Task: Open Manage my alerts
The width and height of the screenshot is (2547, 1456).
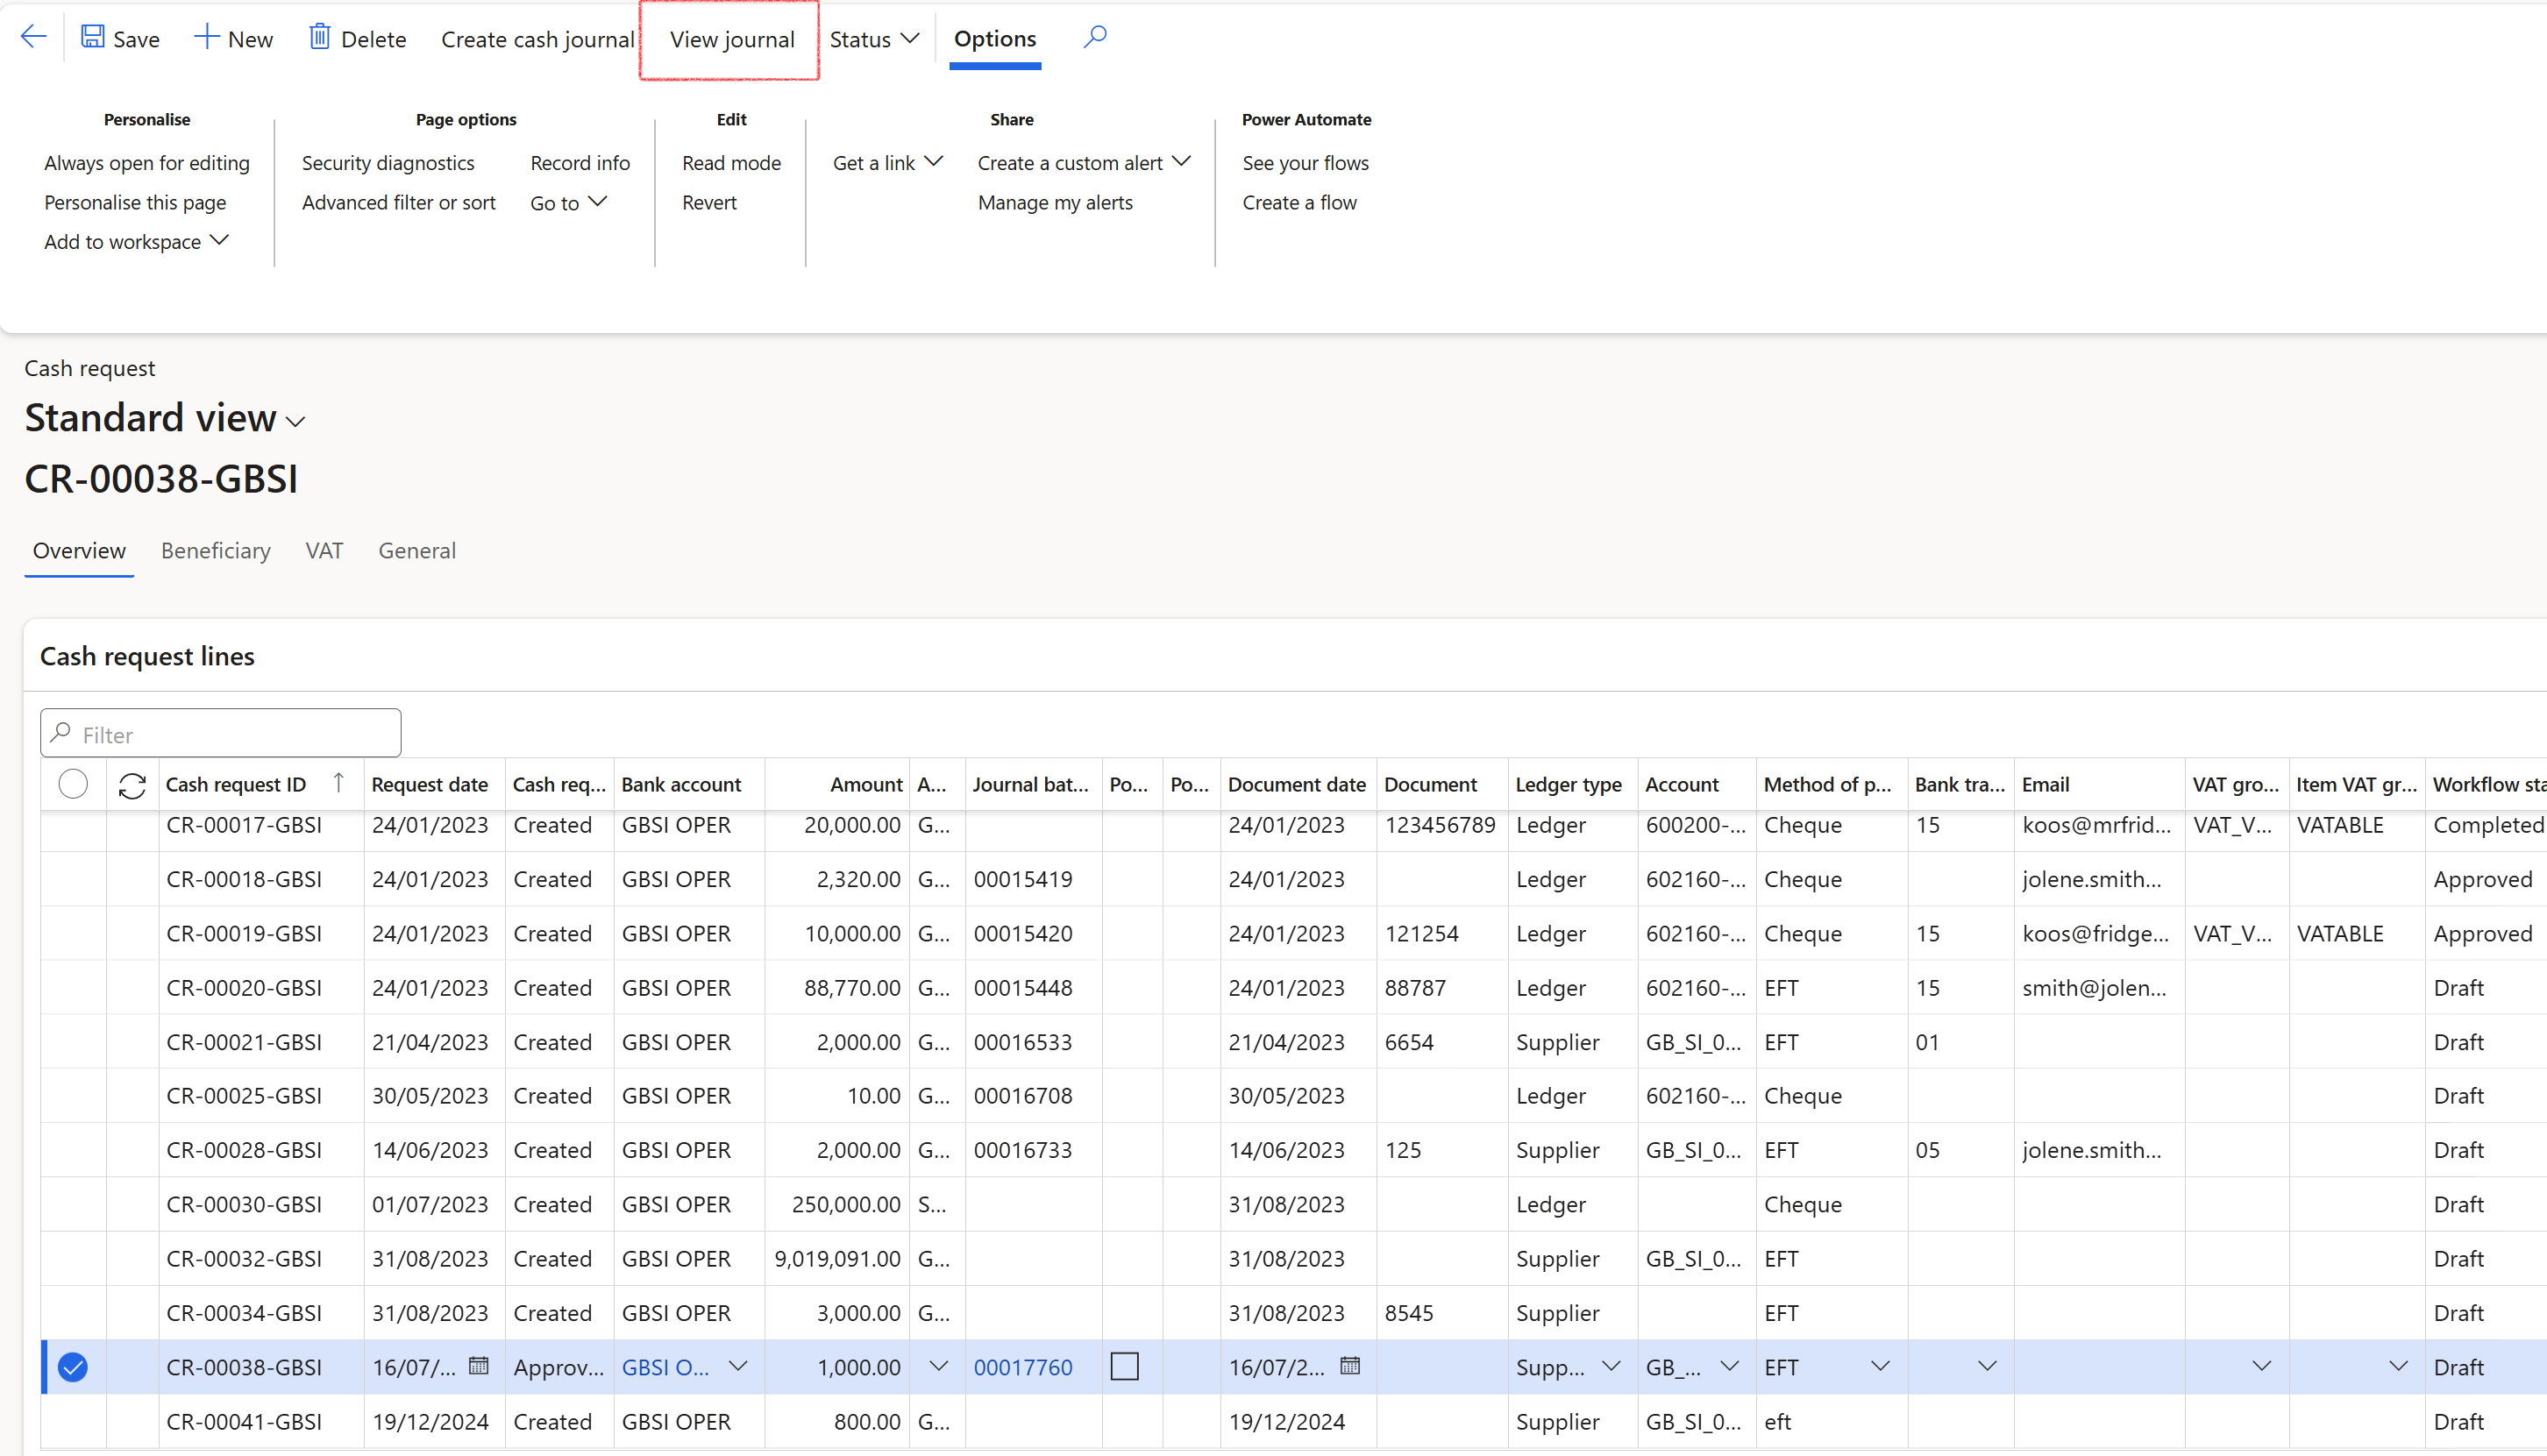Action: click(1055, 203)
